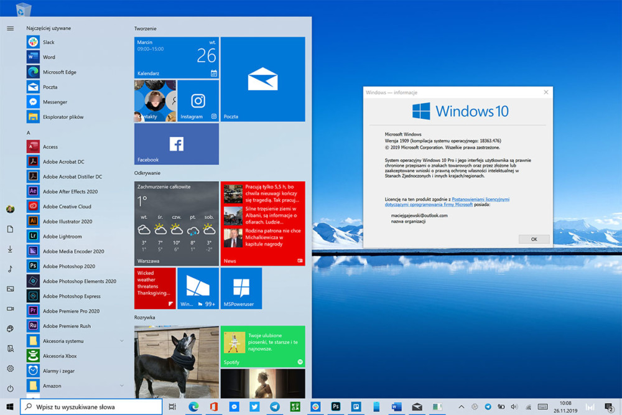Open the Pictures icon in Start sidebar
Viewport: 622px width, 415px height.
[11, 289]
